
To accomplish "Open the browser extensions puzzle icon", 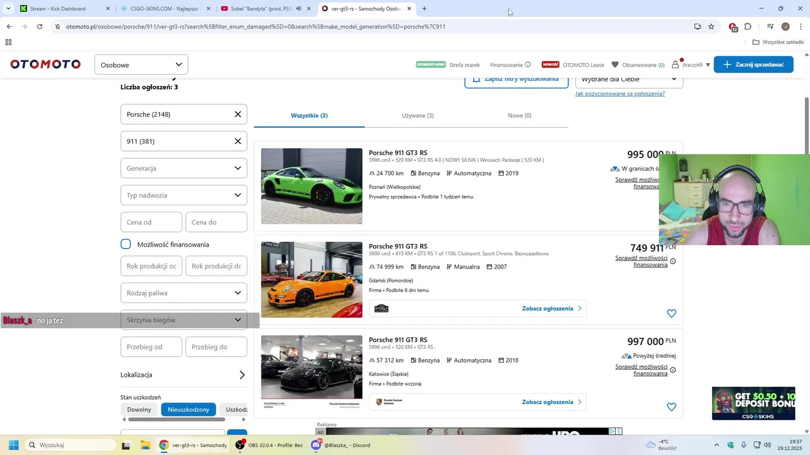I will [x=748, y=27].
